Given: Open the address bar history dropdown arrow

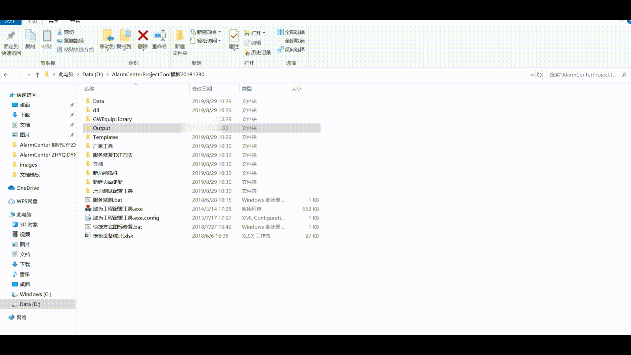Looking at the screenshot, I should pyautogui.click(x=532, y=75).
